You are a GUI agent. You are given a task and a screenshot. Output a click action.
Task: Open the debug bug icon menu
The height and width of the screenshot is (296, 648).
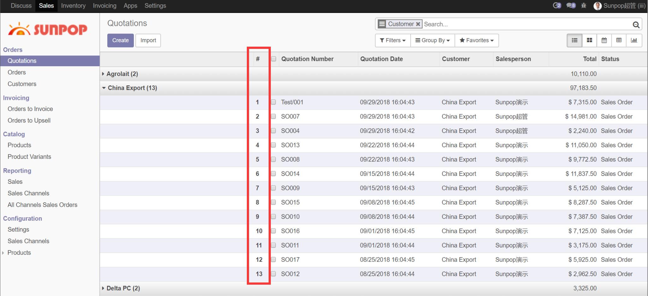584,5
